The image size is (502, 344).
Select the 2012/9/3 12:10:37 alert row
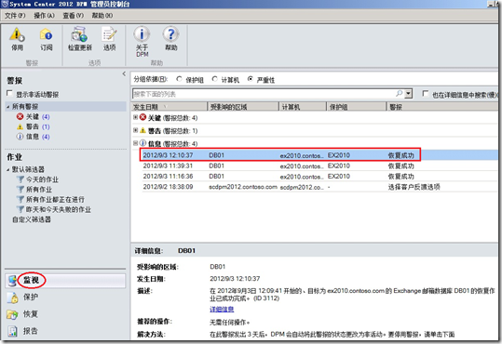click(x=319, y=155)
